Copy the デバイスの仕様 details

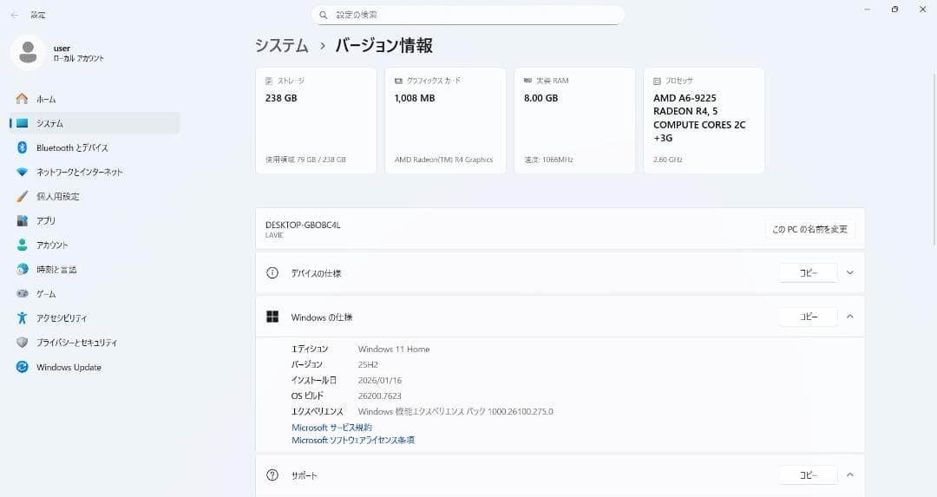click(x=808, y=272)
